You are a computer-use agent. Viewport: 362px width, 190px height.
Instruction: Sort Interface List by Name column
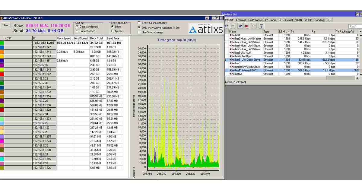click(246, 31)
